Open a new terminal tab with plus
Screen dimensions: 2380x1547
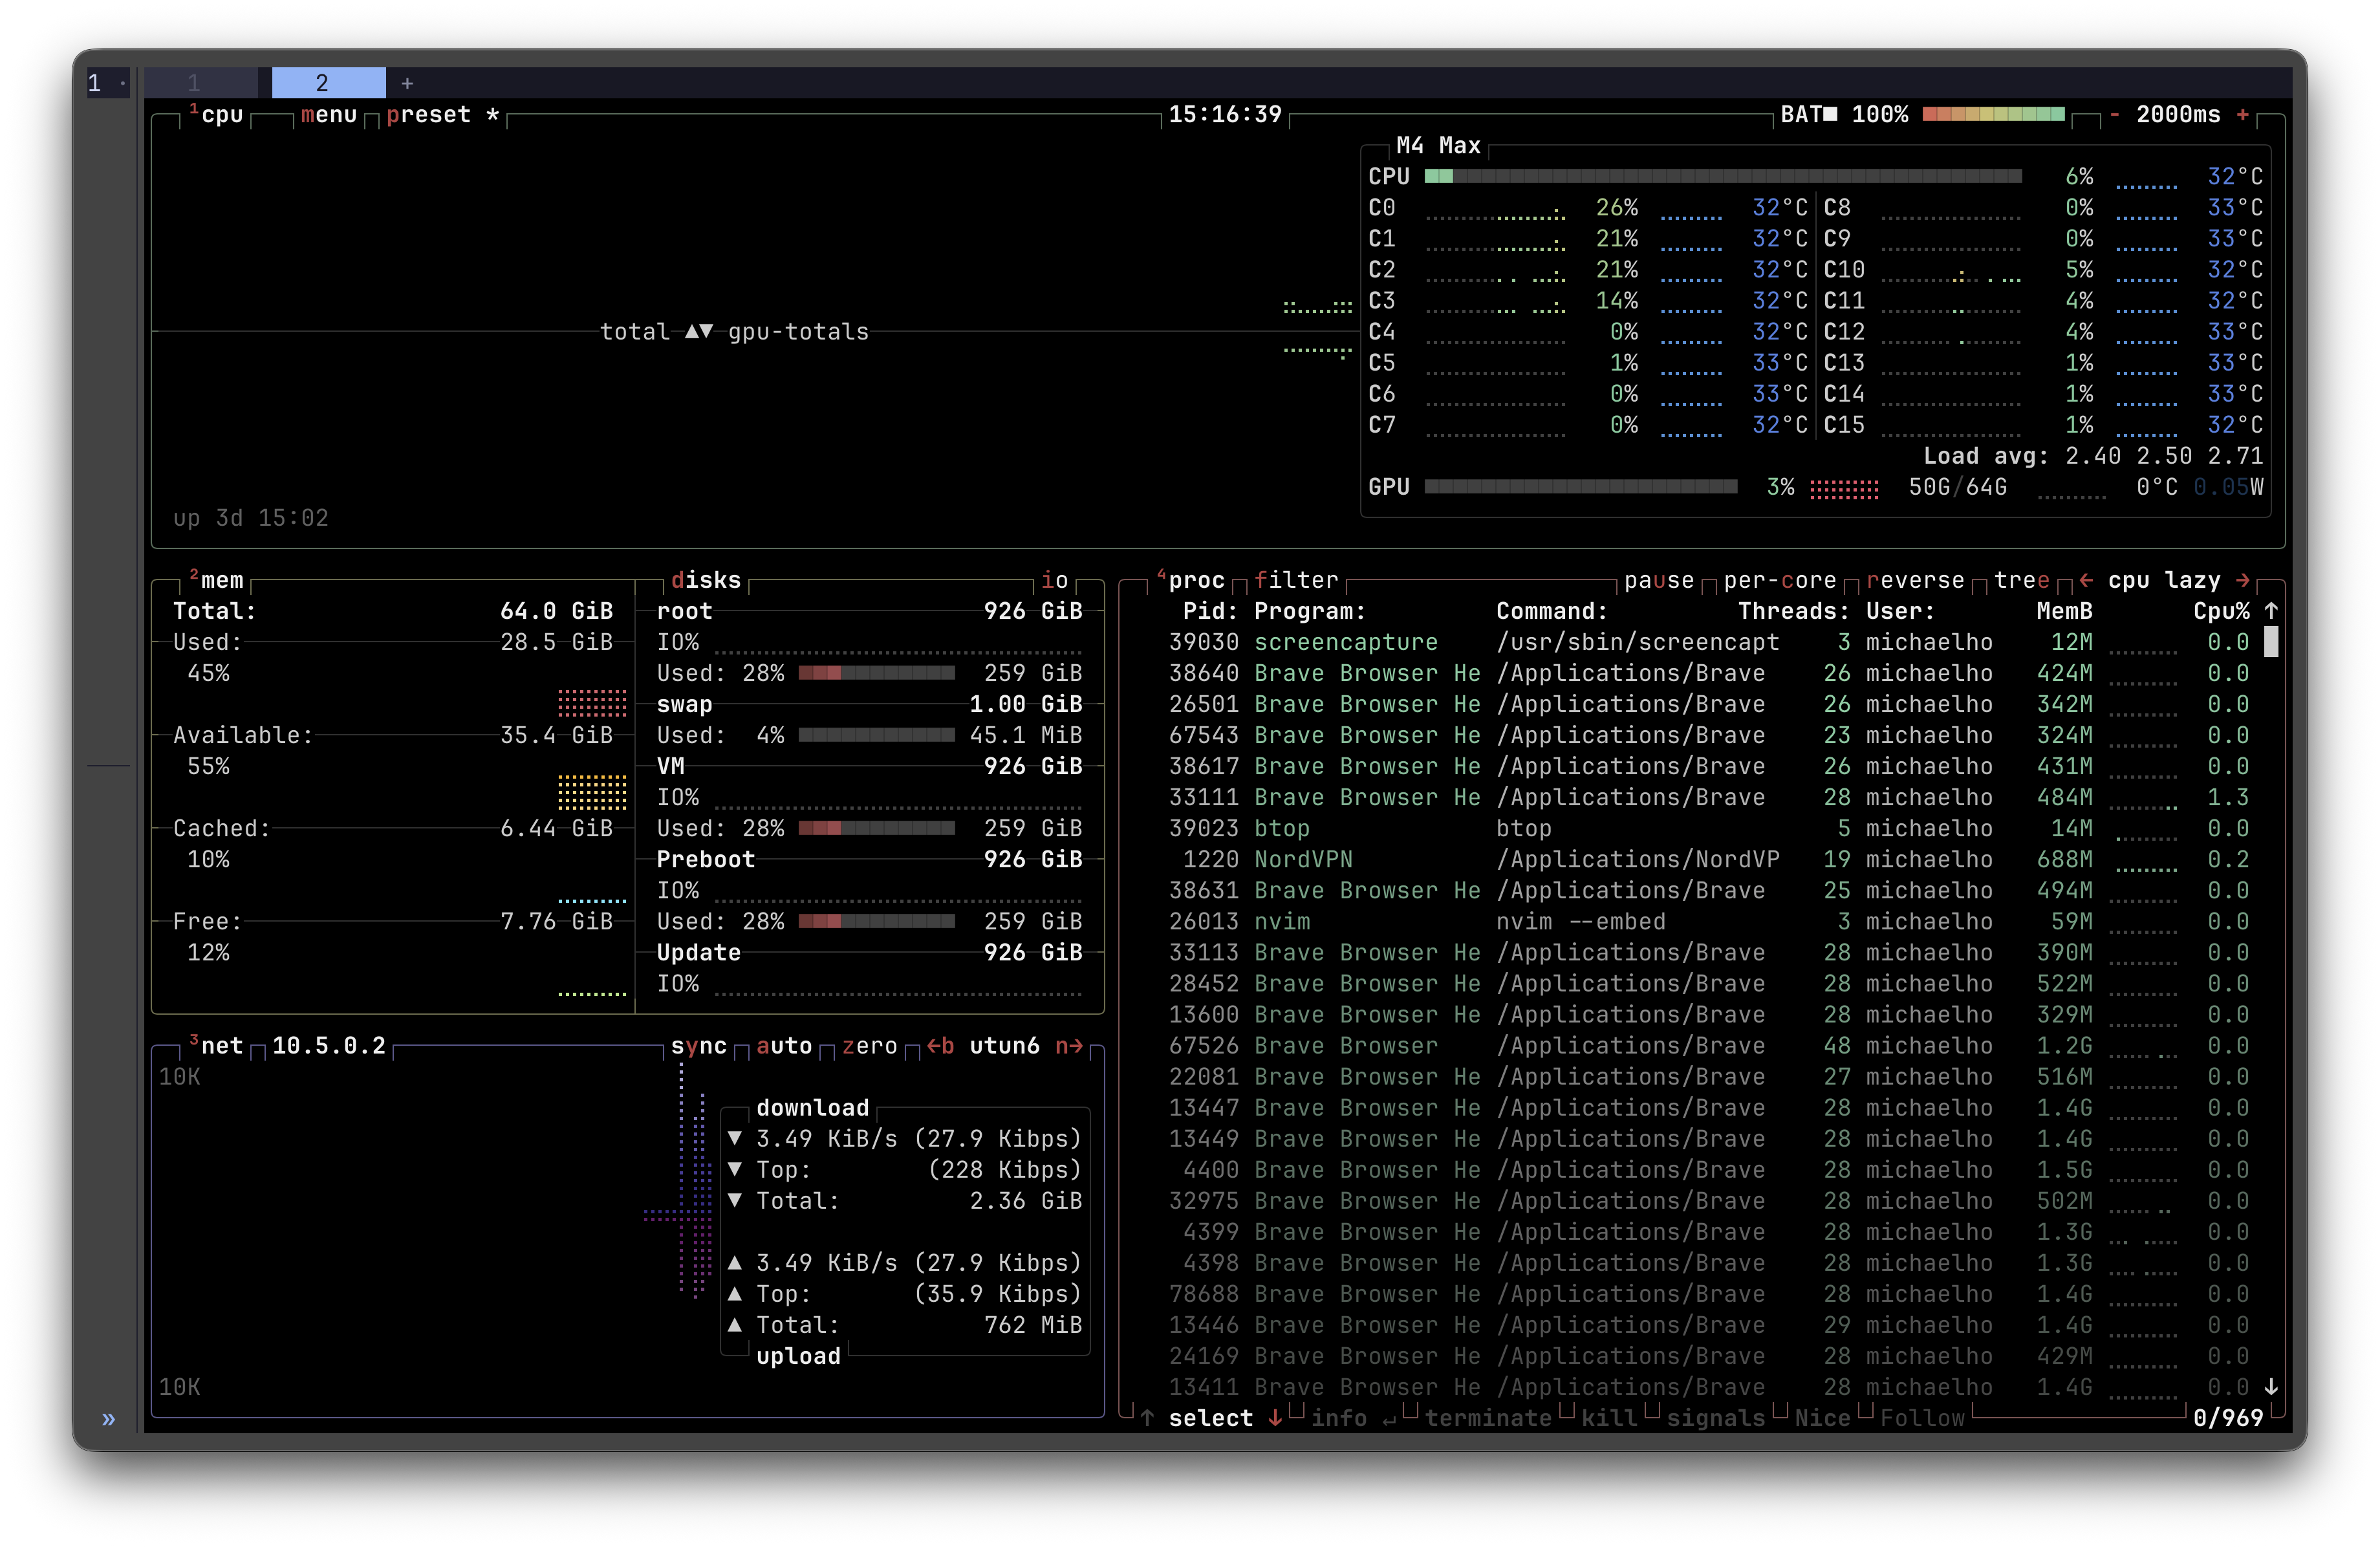point(407,84)
